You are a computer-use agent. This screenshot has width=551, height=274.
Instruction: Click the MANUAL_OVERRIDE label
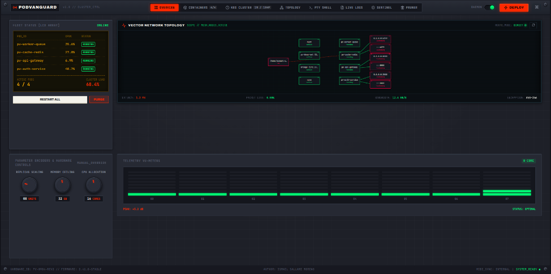tap(91, 163)
